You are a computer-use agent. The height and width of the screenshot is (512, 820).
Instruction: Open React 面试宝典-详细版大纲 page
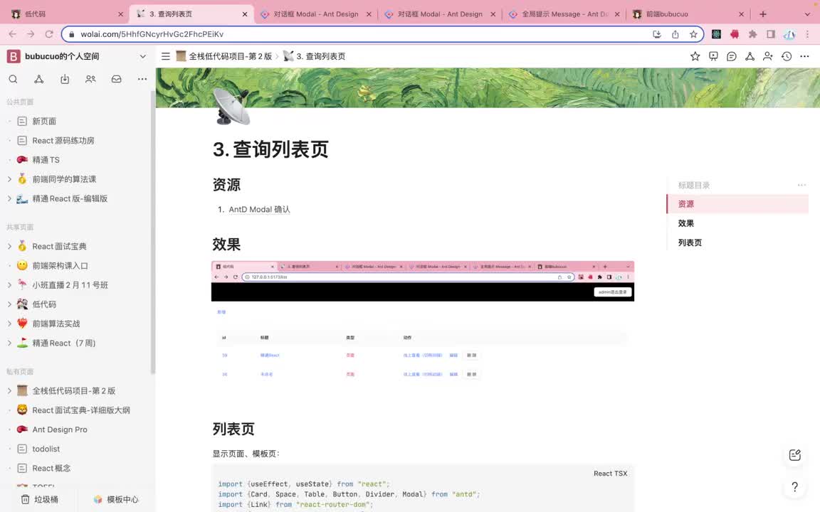[81, 410]
